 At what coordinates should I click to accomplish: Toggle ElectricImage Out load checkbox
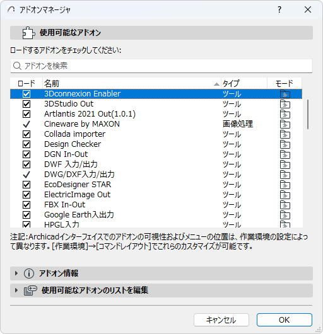click(26, 195)
